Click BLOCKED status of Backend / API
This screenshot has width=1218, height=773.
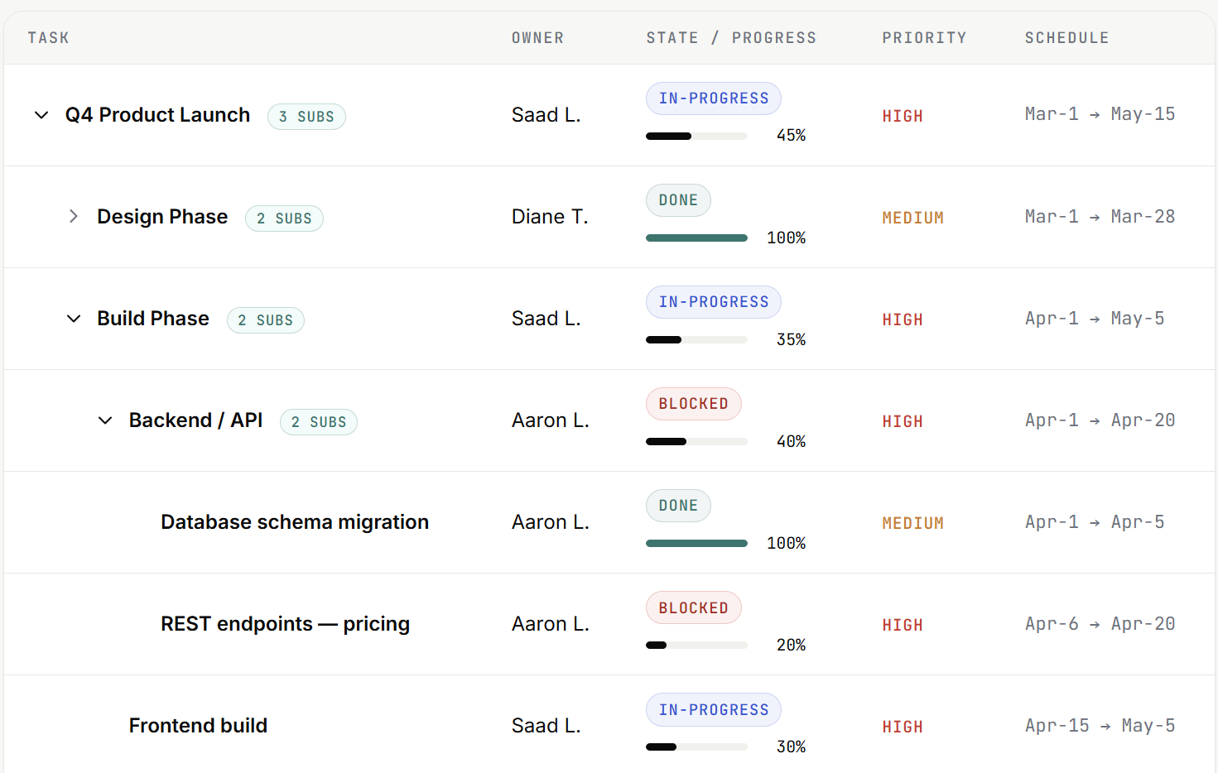click(694, 404)
